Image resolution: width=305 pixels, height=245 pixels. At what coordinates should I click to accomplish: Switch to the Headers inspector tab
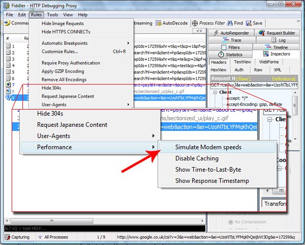(219, 62)
